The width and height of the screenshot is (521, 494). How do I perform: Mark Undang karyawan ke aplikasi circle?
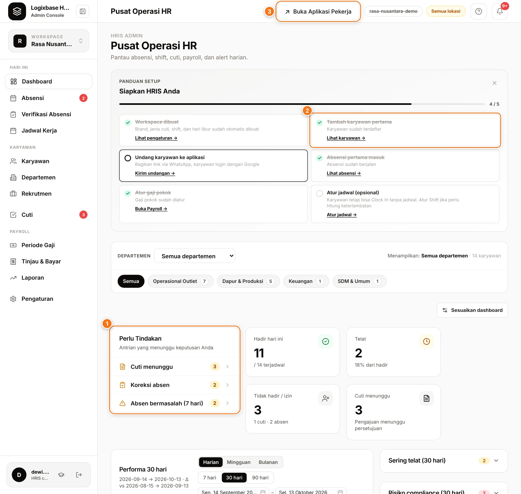pos(128,158)
